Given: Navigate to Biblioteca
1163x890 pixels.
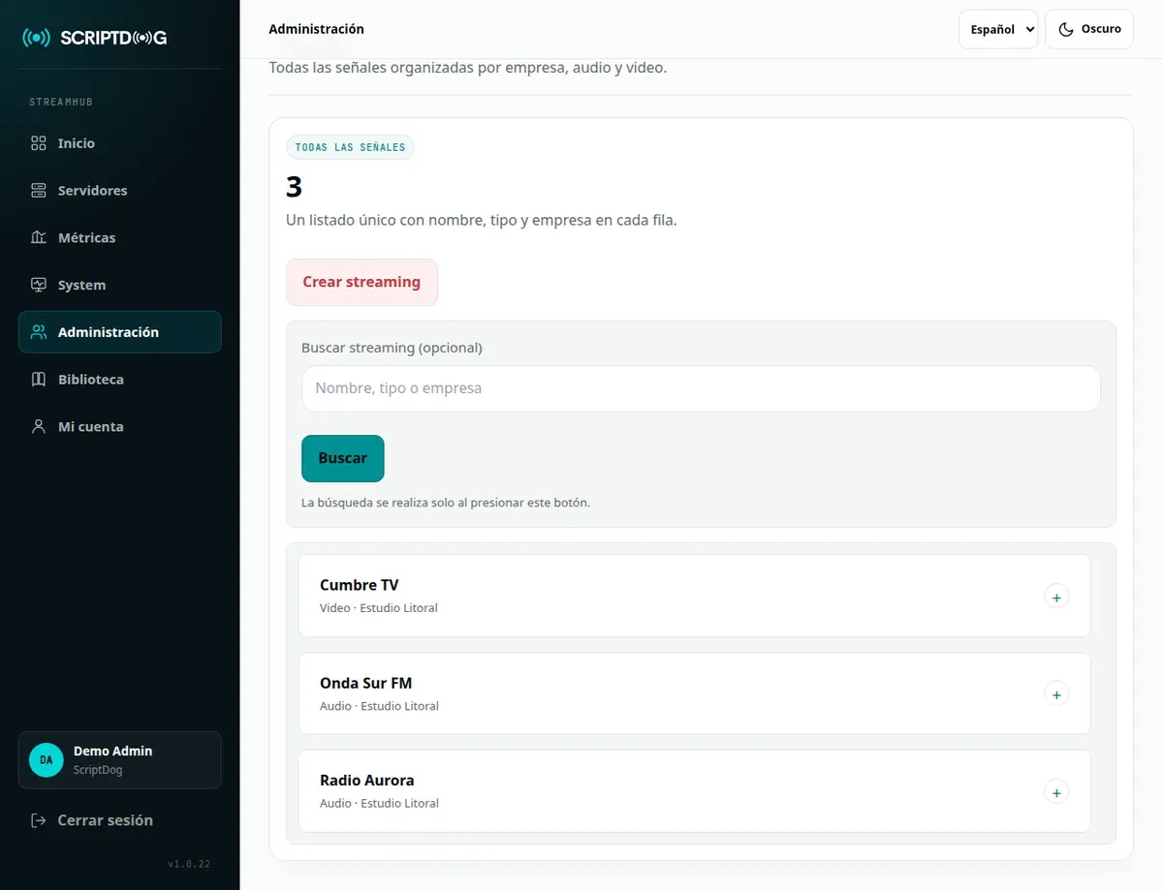Looking at the screenshot, I should click(x=120, y=380).
